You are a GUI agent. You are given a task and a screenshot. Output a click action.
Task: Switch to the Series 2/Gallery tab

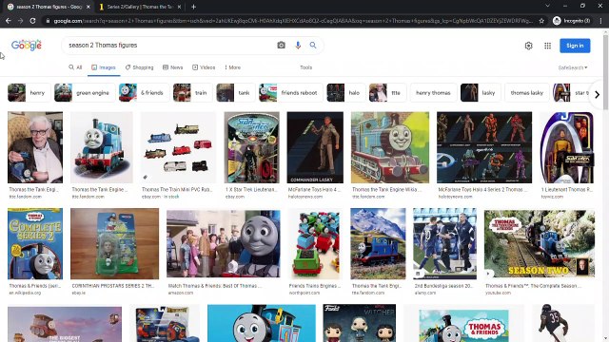pyautogui.click(x=140, y=7)
